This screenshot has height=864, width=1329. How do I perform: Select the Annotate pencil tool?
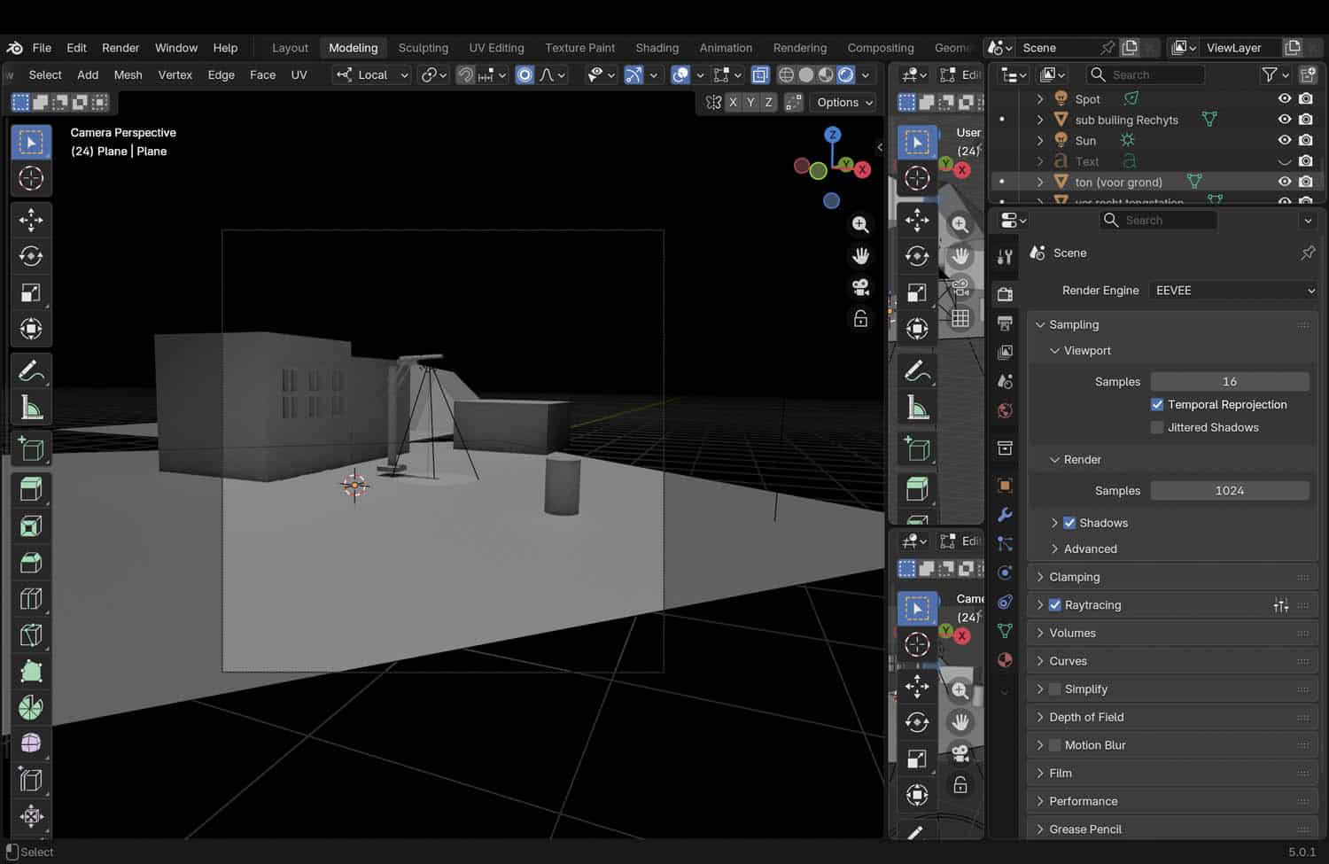pos(31,370)
